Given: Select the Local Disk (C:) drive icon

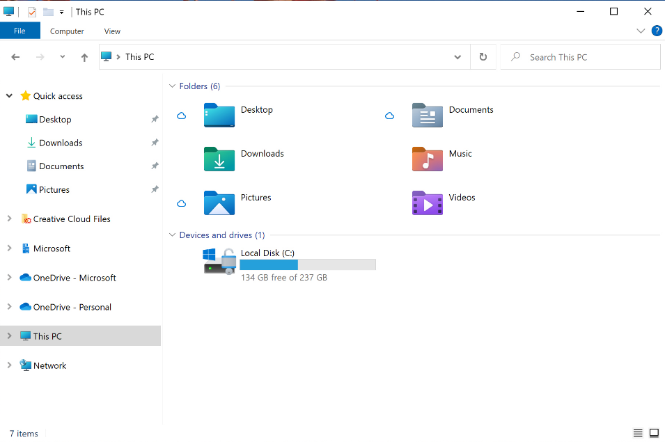Looking at the screenshot, I should click(220, 262).
